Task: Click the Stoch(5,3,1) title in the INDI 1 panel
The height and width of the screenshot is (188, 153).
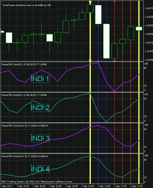Action: [24, 64]
